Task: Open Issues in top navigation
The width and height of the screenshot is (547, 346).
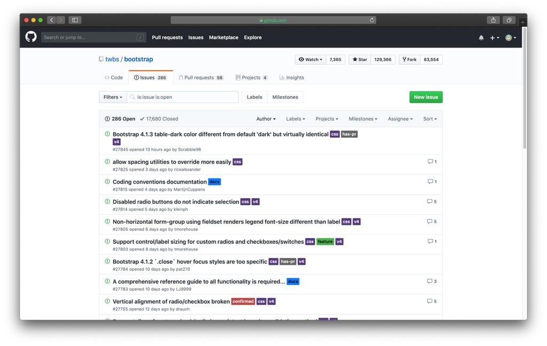Action: click(x=196, y=37)
